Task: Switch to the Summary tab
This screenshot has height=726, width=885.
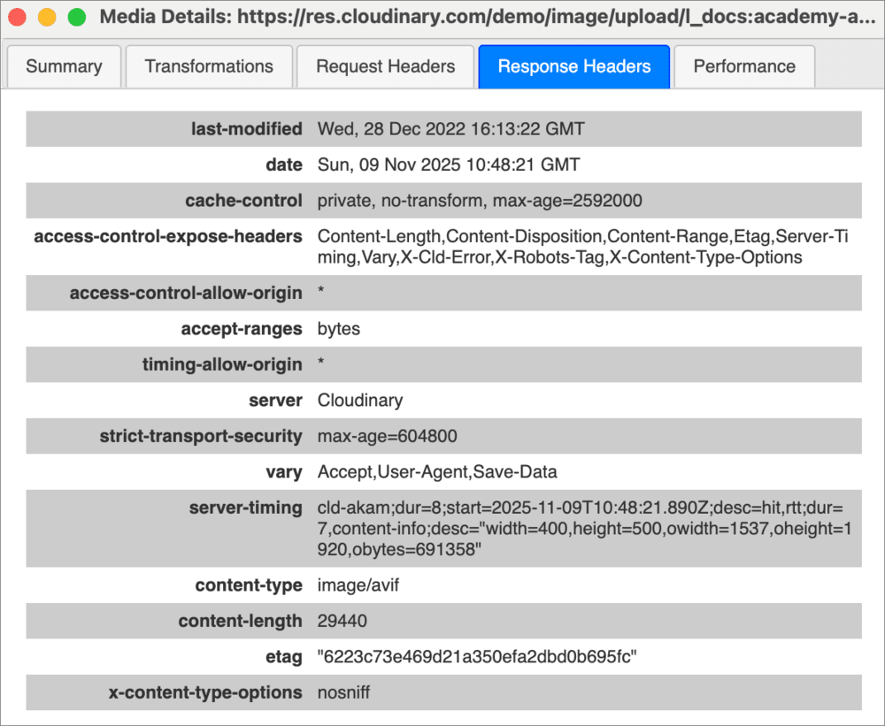Action: click(x=64, y=66)
